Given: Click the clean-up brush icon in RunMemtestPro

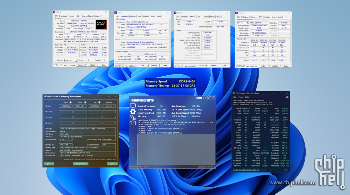Looking at the screenshot, I should pyautogui.click(x=133, y=117).
